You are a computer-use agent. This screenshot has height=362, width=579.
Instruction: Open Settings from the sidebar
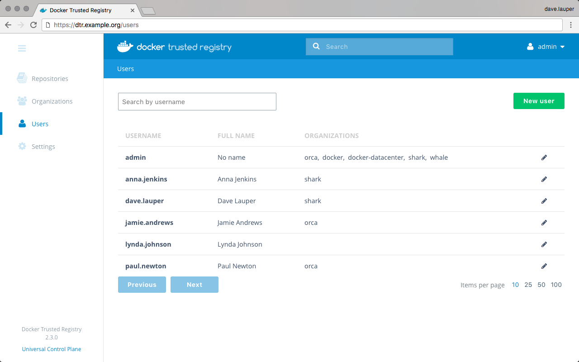click(x=43, y=147)
